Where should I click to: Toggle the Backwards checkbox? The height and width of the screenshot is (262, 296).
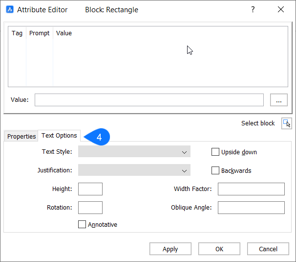(x=215, y=171)
